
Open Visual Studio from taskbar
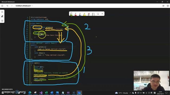[x=41, y=93]
